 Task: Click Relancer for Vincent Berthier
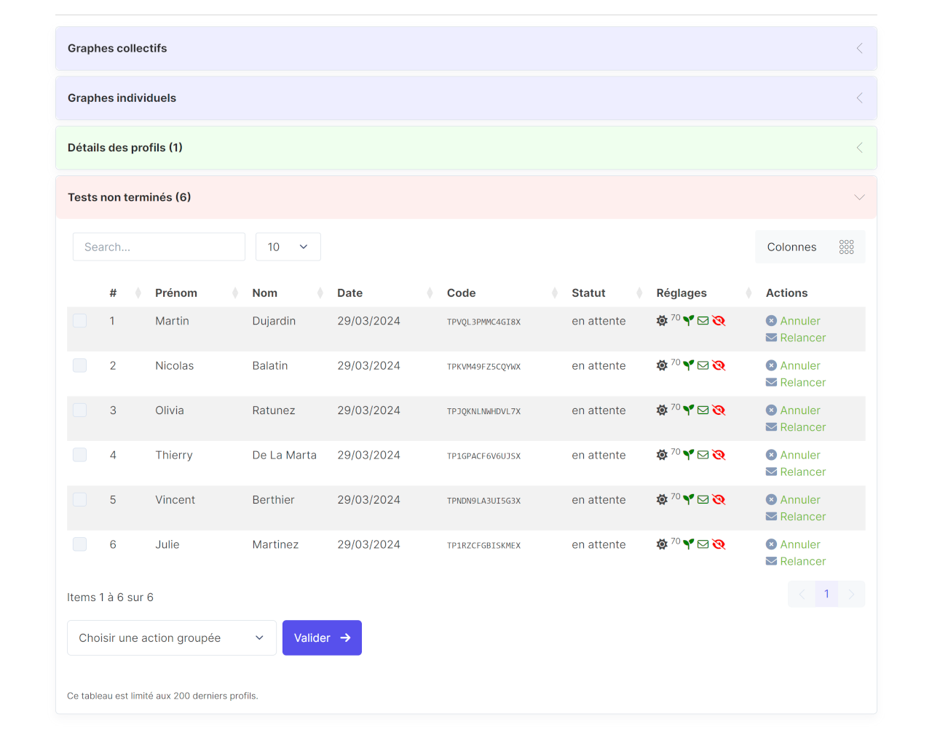click(803, 517)
